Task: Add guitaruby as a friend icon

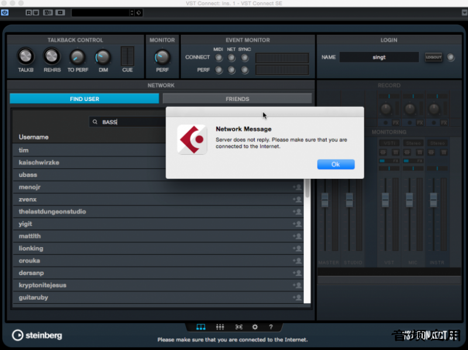Action: pyautogui.click(x=297, y=297)
